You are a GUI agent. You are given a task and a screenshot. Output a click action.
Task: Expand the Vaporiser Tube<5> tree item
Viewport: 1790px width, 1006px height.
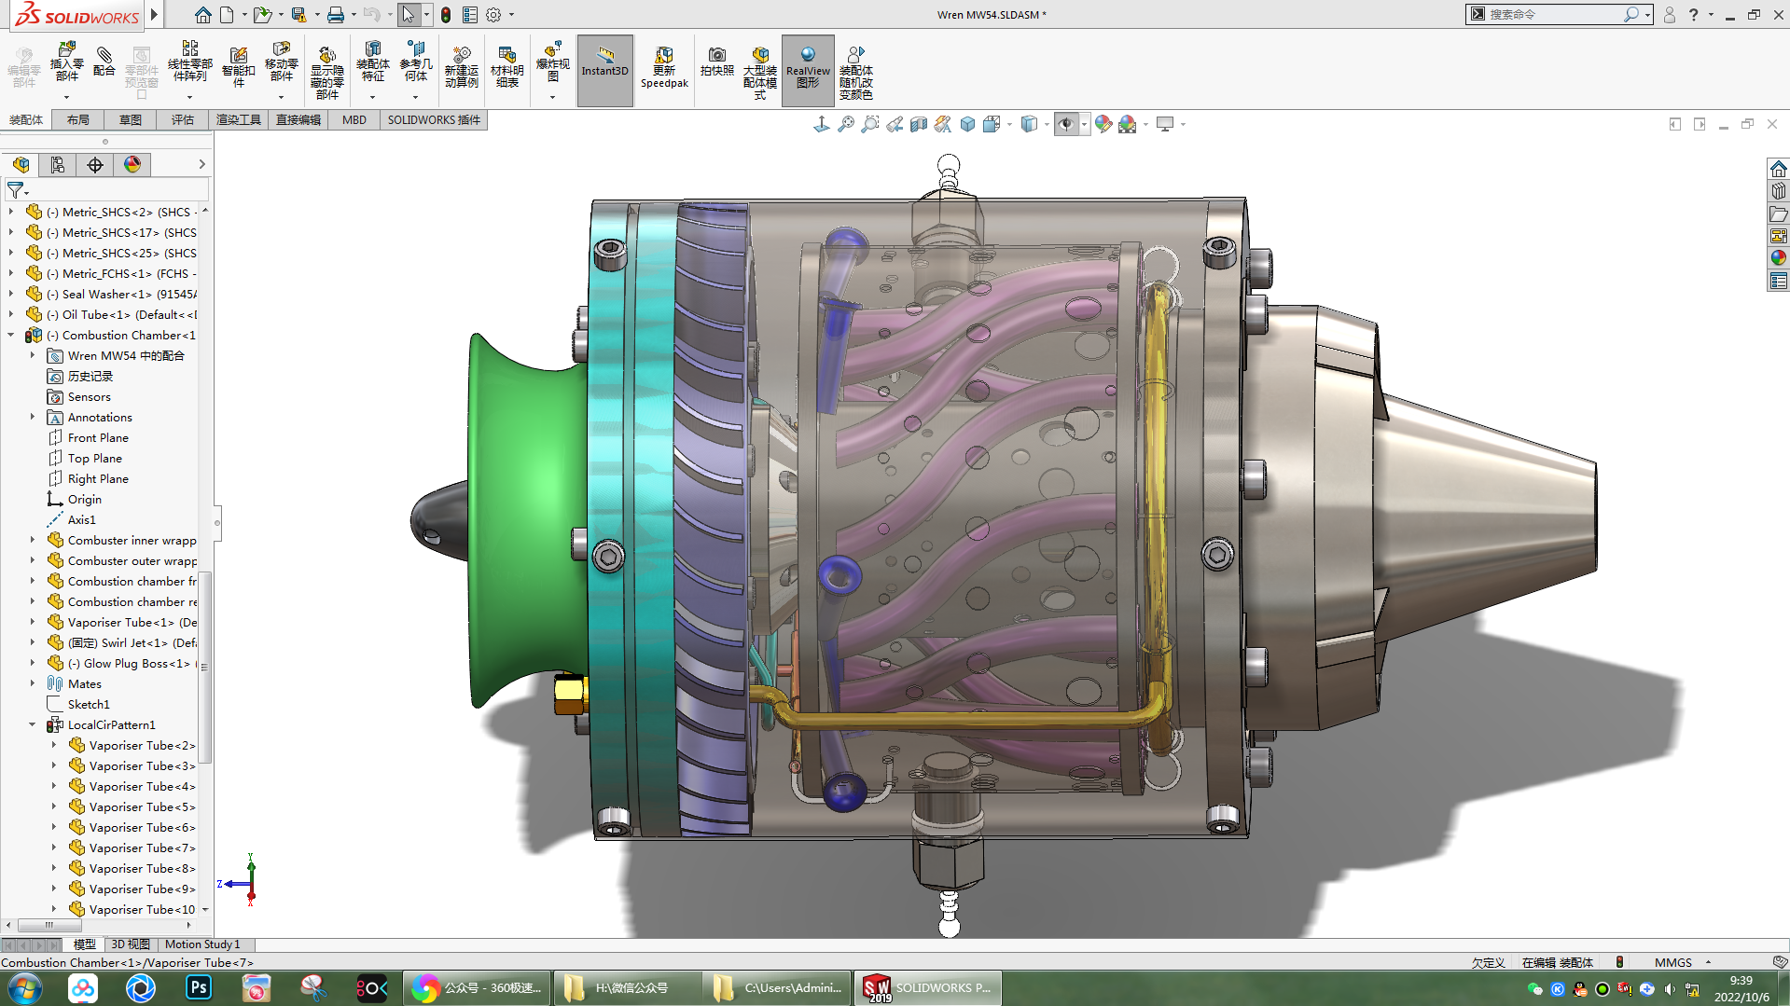(54, 807)
